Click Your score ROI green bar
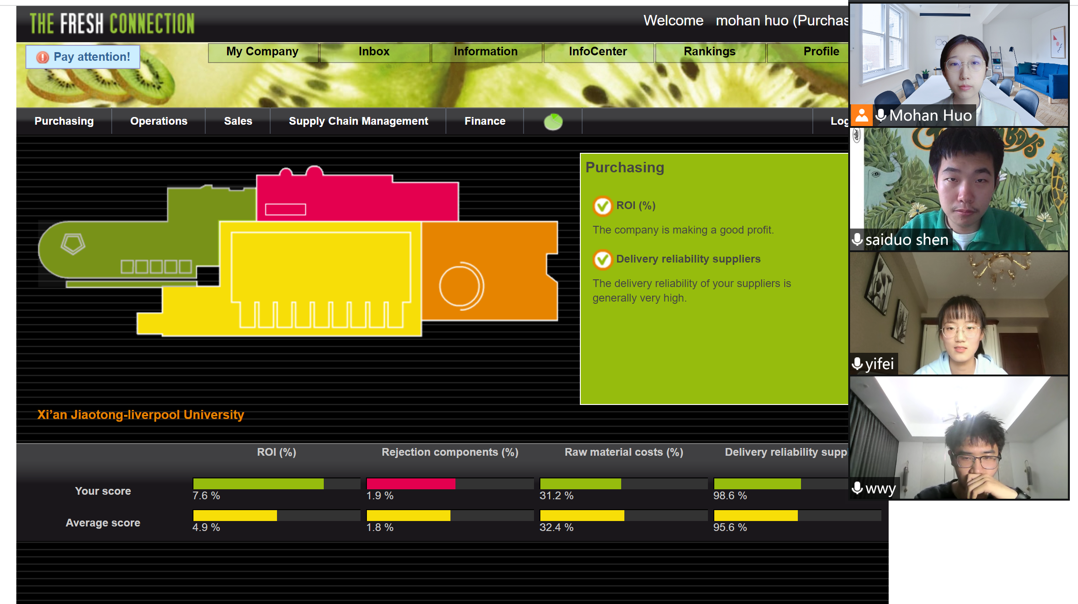 coord(258,484)
